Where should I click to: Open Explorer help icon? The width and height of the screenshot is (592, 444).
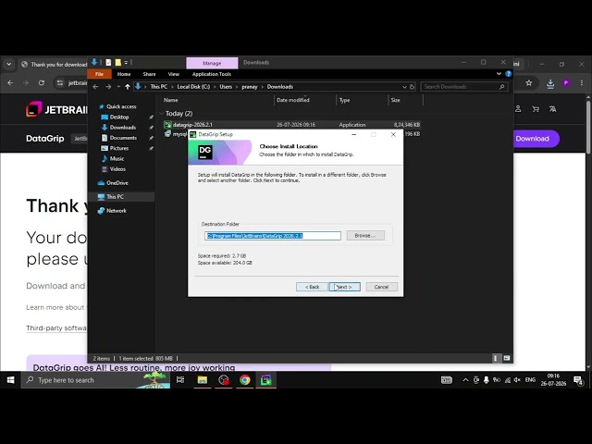(508, 74)
